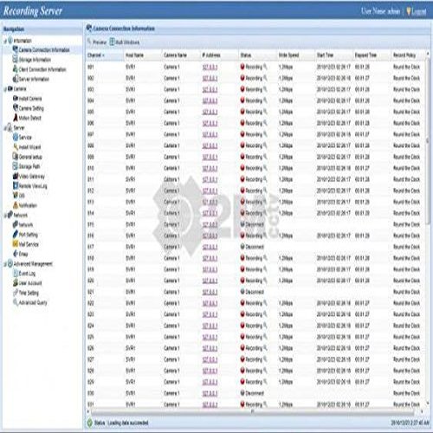Click the Status column header

coord(257,55)
